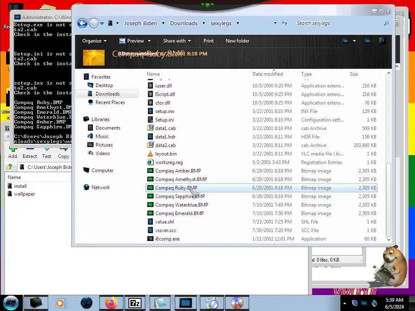
Task: Click Extract in the 7-Zip toolbar
Action: (30, 153)
